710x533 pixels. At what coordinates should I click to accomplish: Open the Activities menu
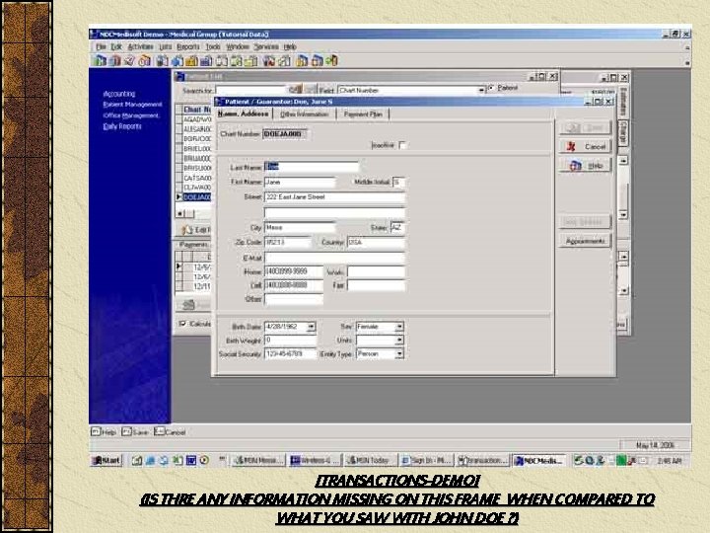pyautogui.click(x=140, y=46)
